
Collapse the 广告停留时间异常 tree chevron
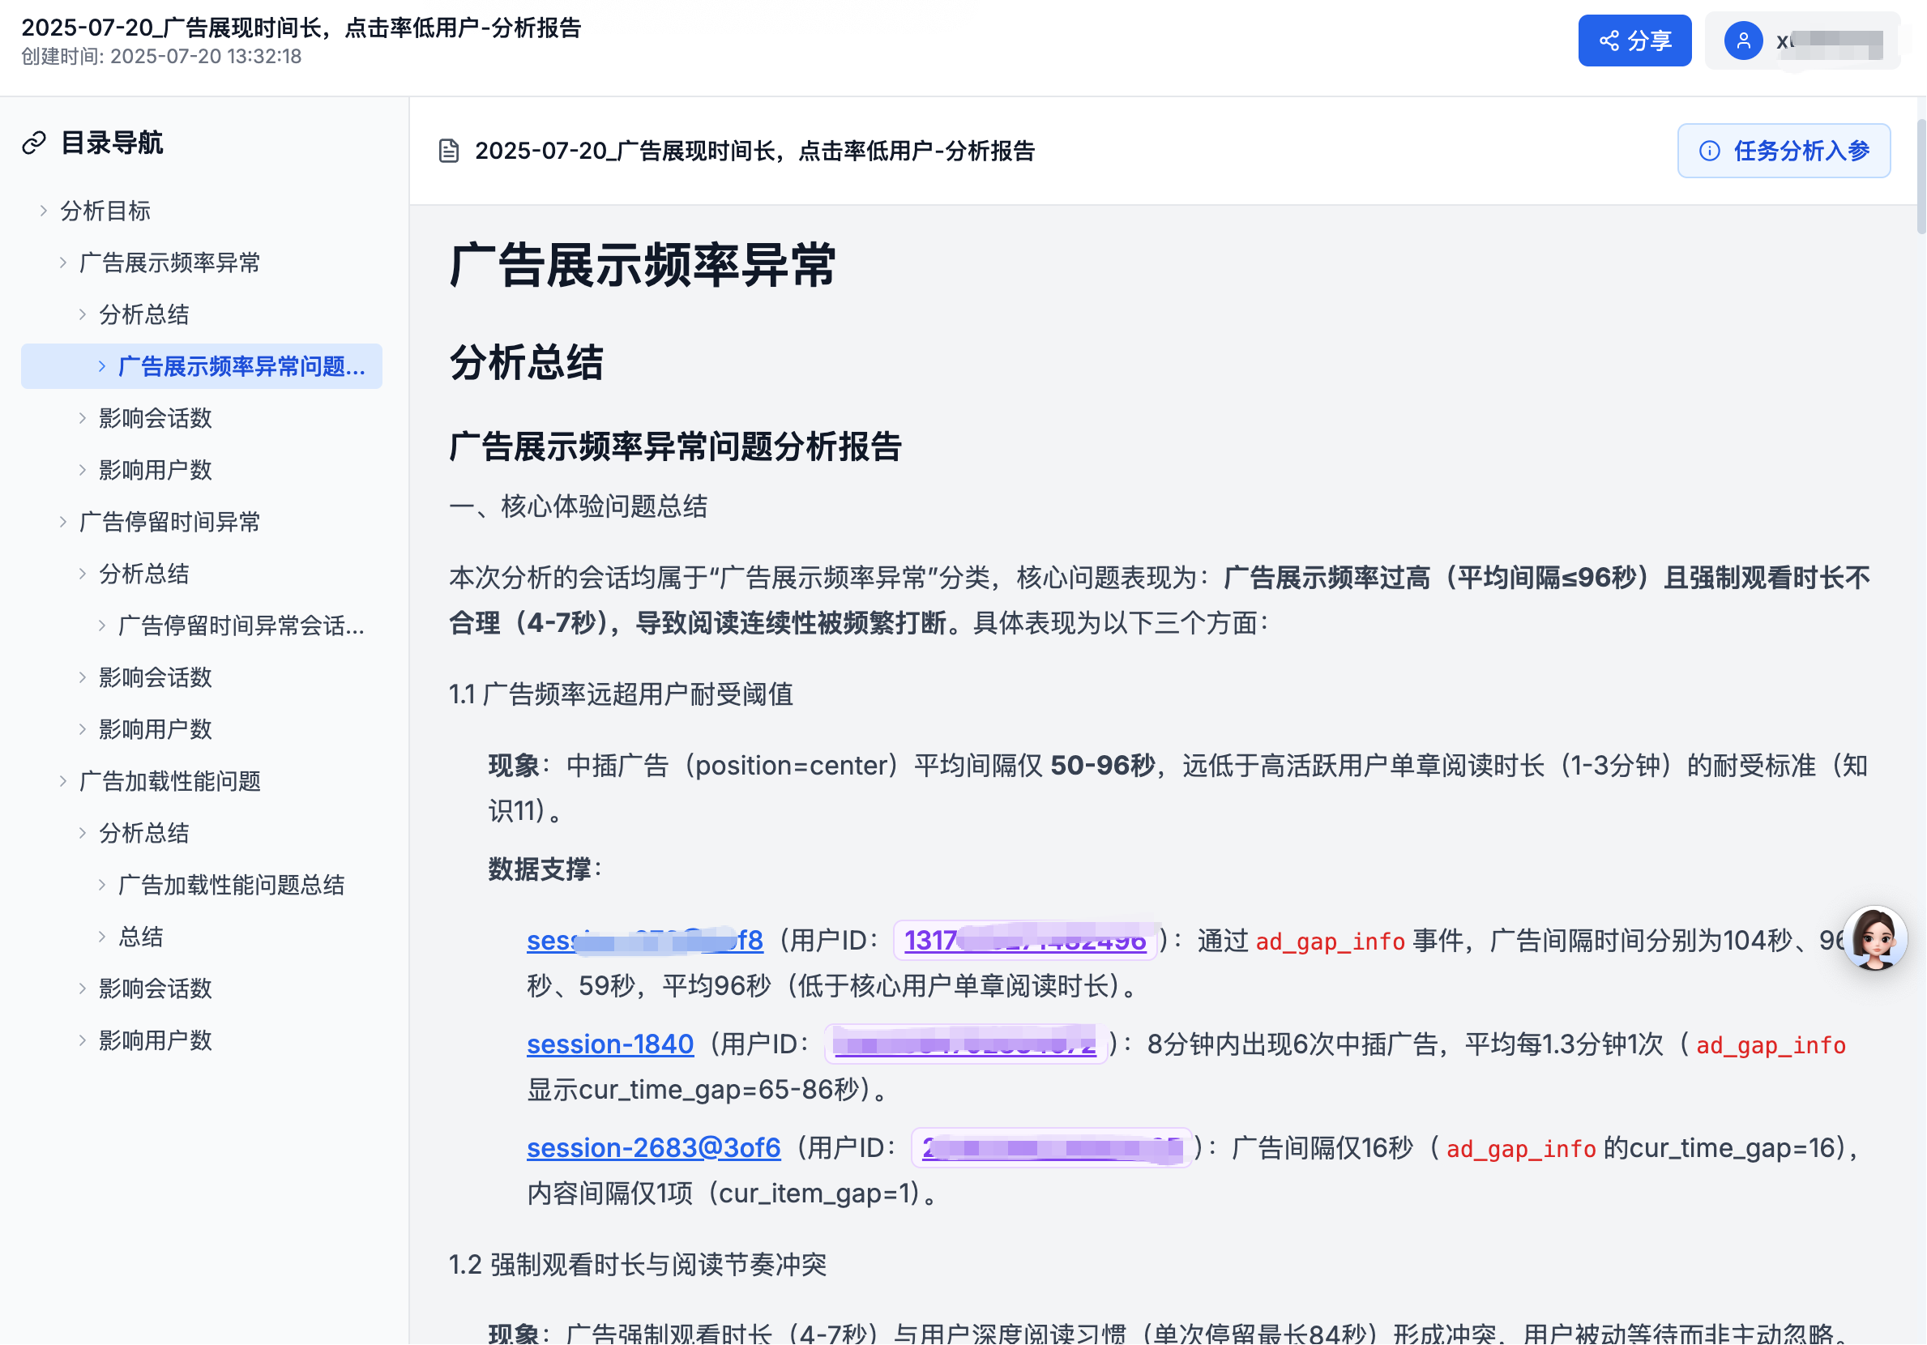tap(63, 522)
